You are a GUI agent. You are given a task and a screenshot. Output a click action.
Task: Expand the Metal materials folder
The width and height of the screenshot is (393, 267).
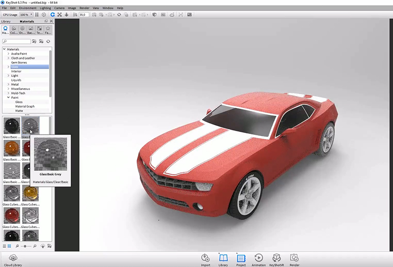[8, 84]
